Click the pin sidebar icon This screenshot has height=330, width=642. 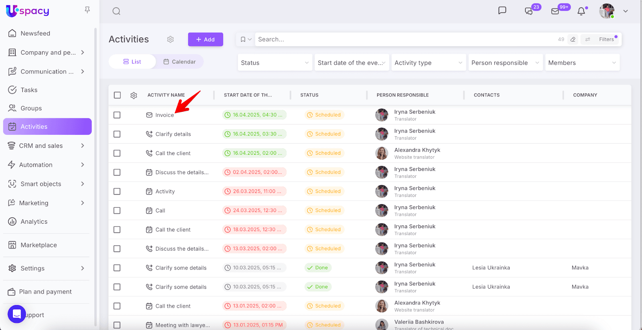click(x=87, y=10)
